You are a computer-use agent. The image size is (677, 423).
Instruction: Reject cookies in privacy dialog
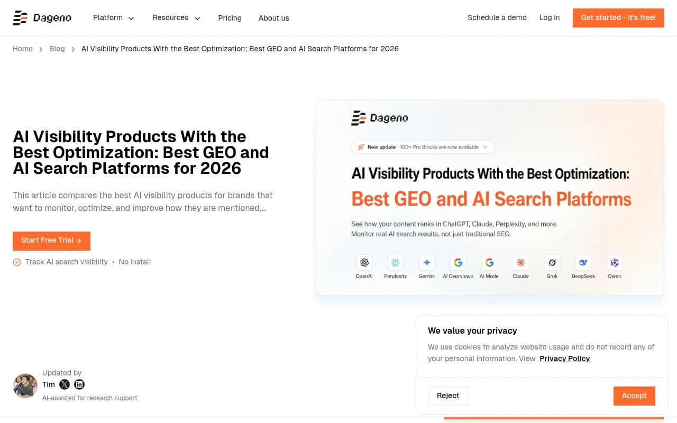448,396
